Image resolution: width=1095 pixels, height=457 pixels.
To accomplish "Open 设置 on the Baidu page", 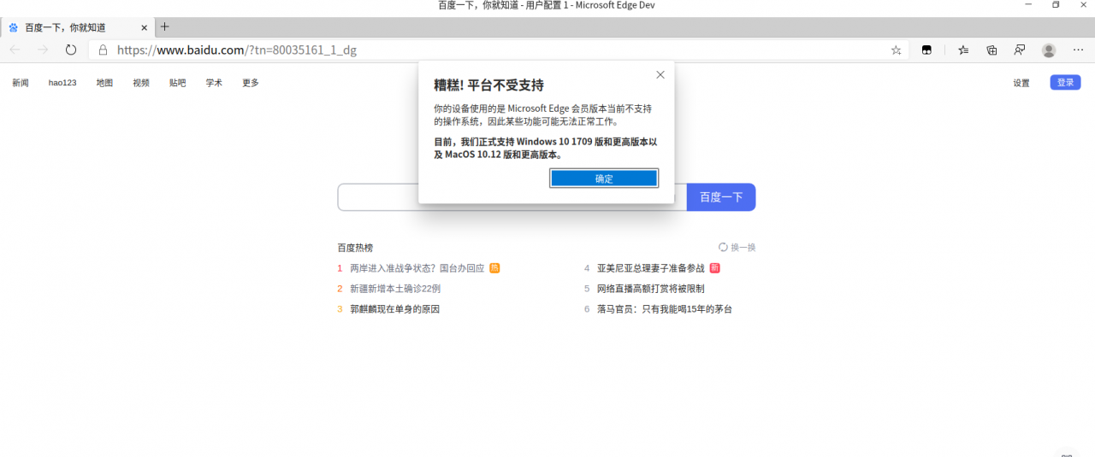I will (1021, 83).
